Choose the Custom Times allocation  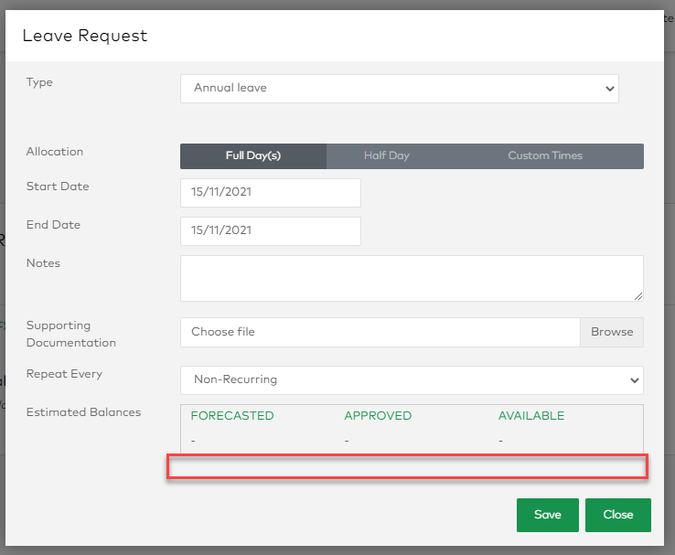545,156
